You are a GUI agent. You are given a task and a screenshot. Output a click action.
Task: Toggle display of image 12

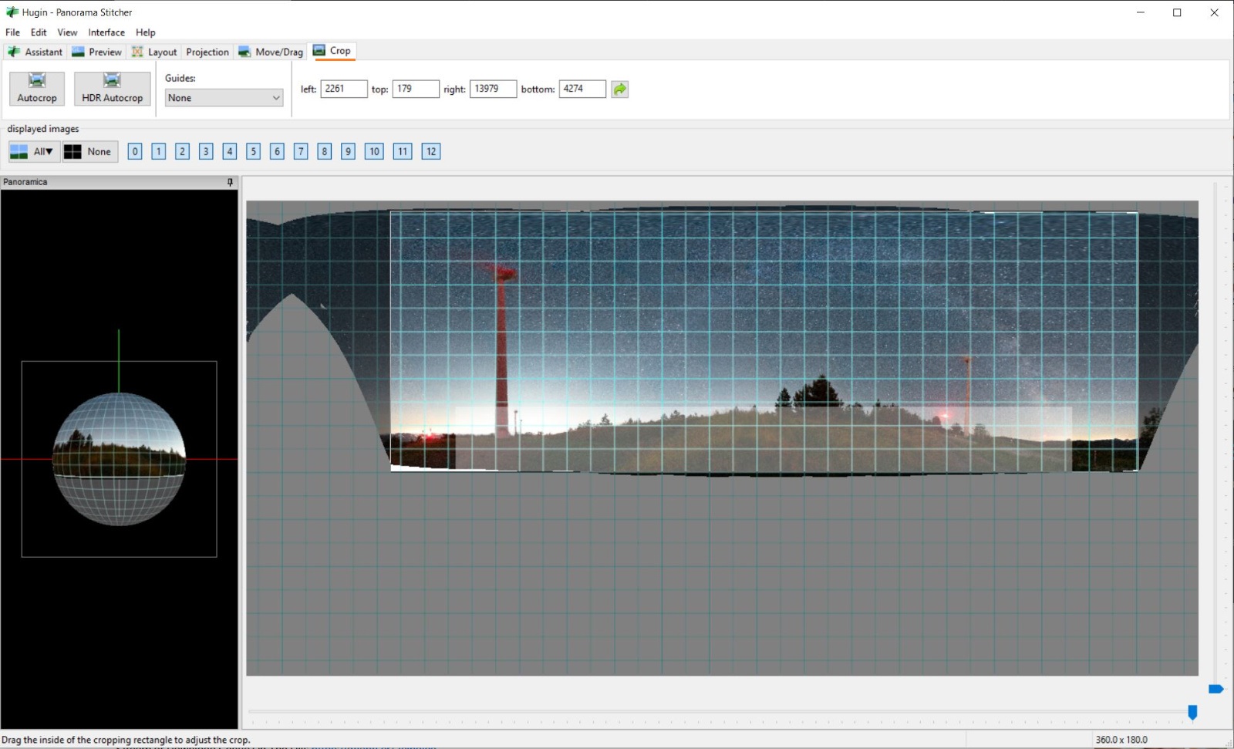click(431, 152)
